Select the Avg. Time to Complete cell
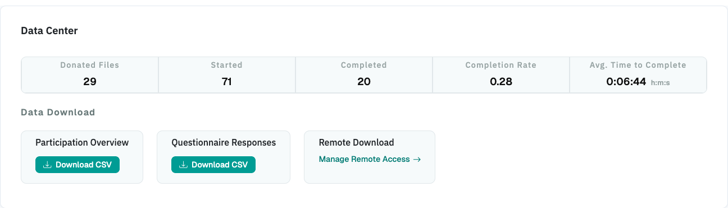 [x=638, y=74]
